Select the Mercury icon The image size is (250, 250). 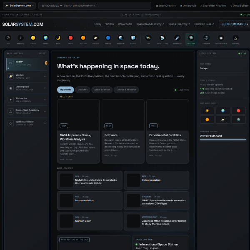pyautogui.click(x=20, y=39)
